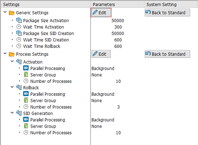
Task: Select the Process Settings tree label
Action: tap(32, 54)
